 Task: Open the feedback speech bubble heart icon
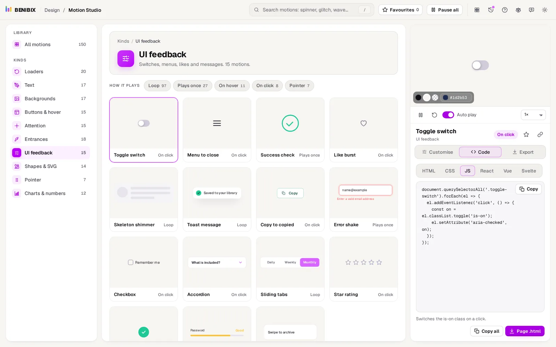pyautogui.click(x=531, y=10)
